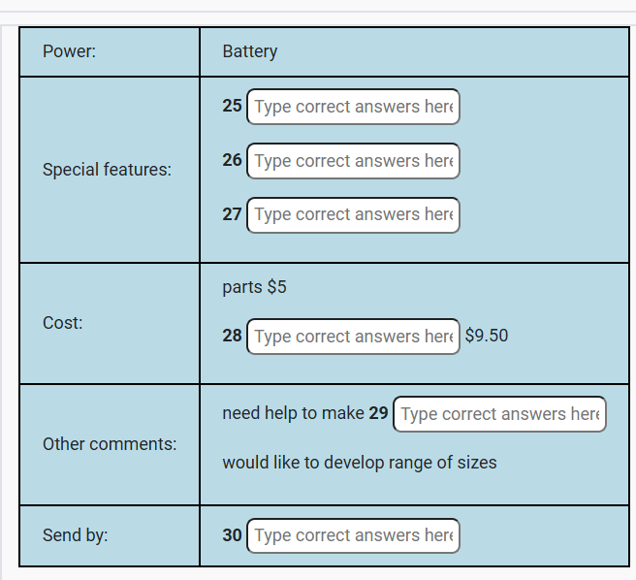The width and height of the screenshot is (636, 580).
Task: Click the "Send by:" row label
Action: (75, 535)
